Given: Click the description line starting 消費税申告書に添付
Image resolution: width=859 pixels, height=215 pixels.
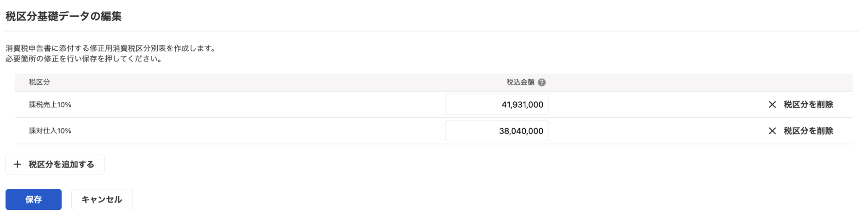Looking at the screenshot, I should (111, 48).
